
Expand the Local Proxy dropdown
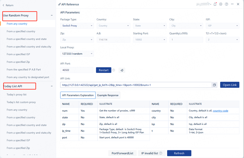pos(77,54)
